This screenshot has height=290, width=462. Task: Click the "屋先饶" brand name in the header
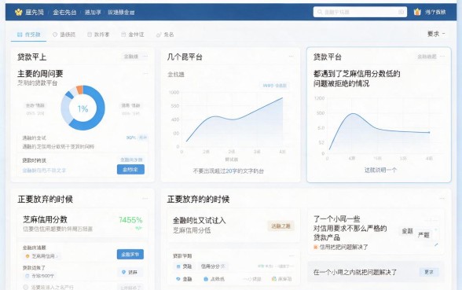[x=35, y=12]
